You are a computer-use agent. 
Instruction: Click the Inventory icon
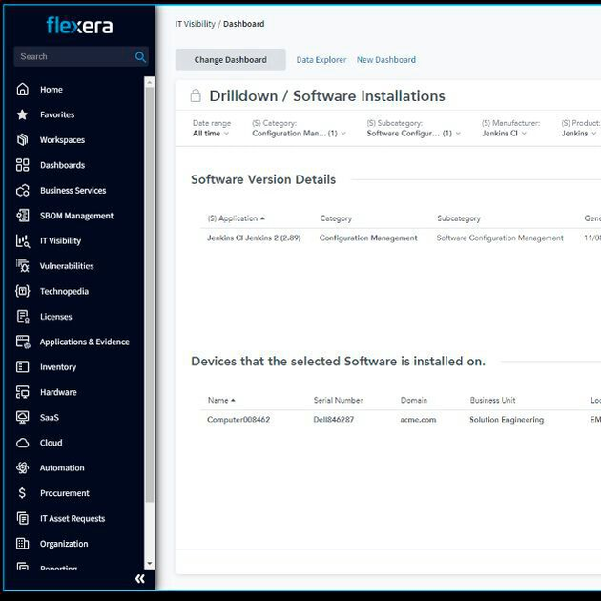point(22,367)
